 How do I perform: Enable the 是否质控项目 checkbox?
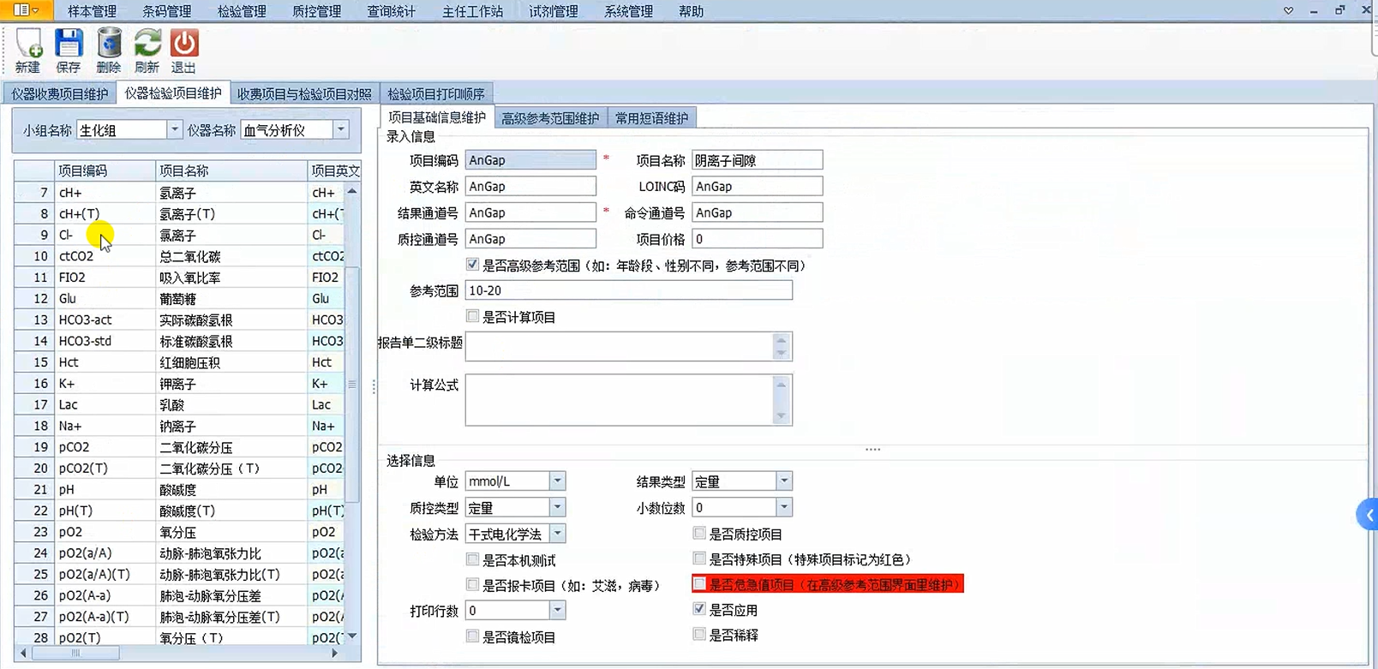(x=699, y=533)
